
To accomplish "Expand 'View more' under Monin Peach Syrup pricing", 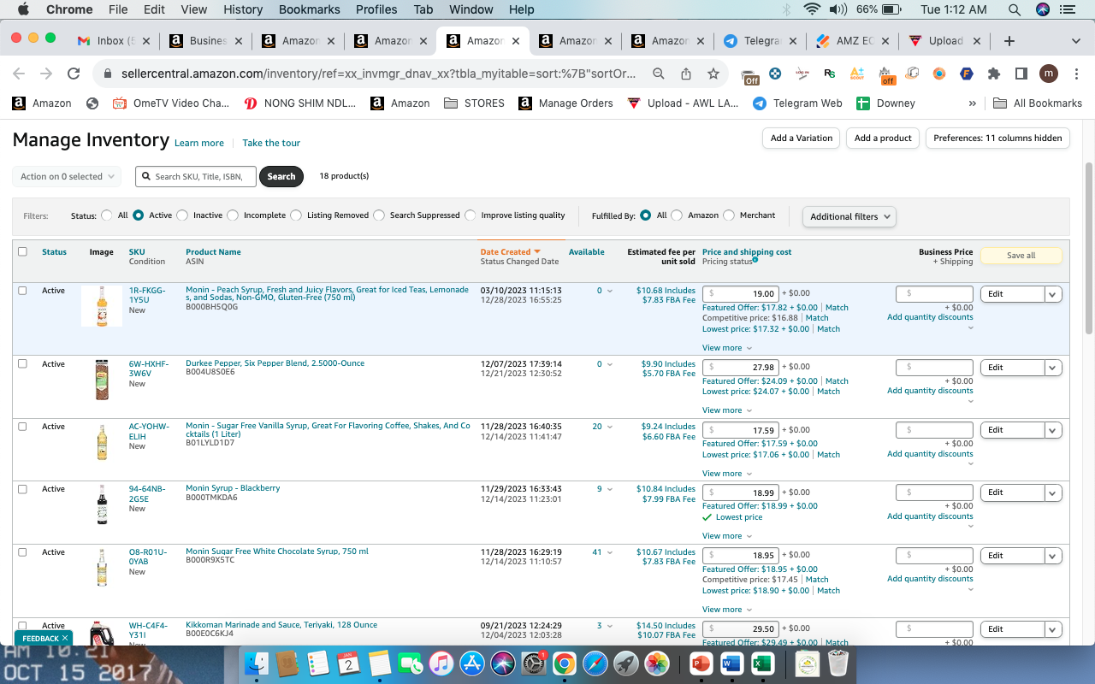I will pyautogui.click(x=727, y=348).
